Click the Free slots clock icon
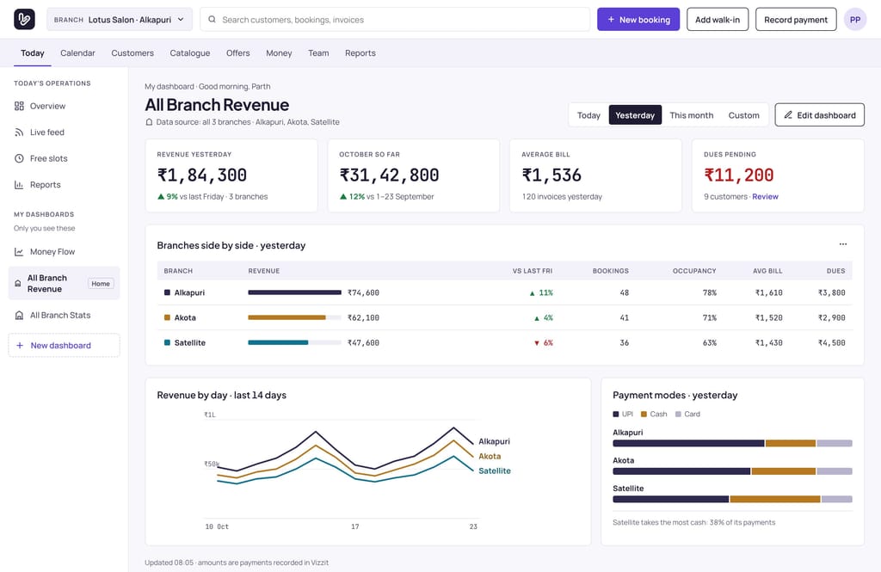Screen dimensions: 881x572 tap(19, 158)
